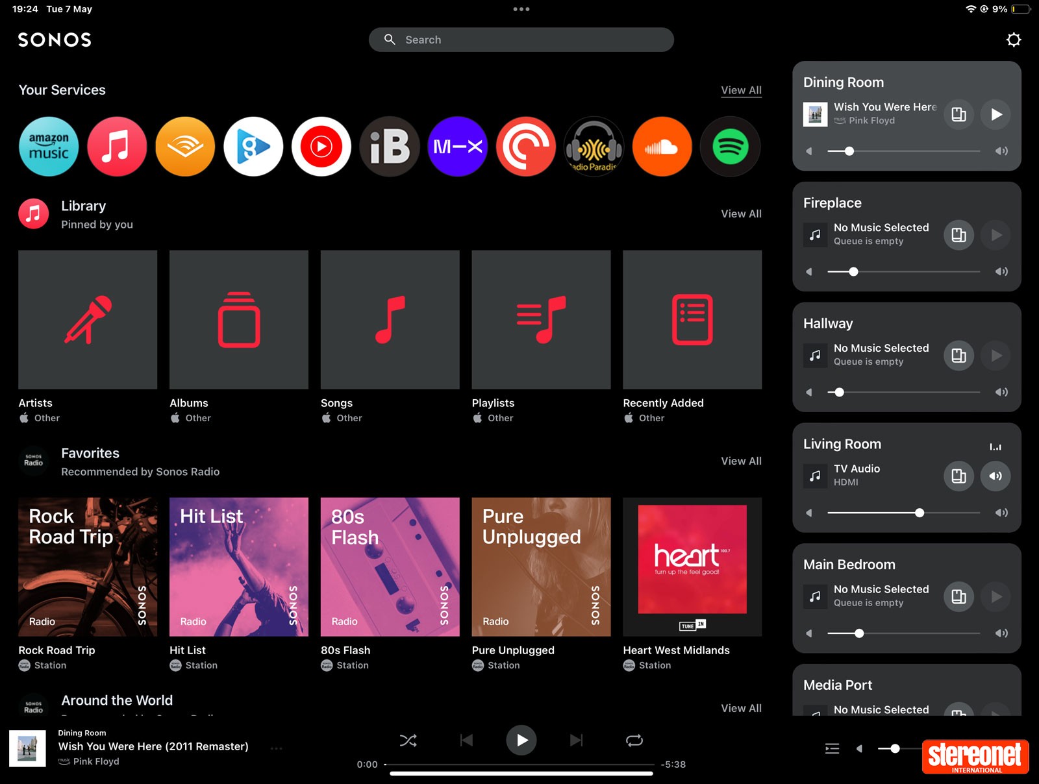Viewport: 1039px width, 784px height.
Task: Open the settings gear icon
Action: coord(1014,40)
